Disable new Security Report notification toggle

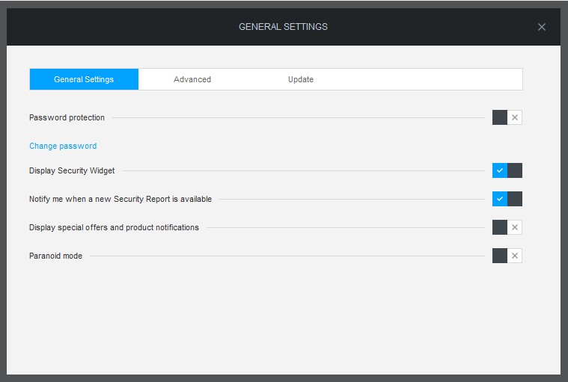pyautogui.click(x=507, y=199)
